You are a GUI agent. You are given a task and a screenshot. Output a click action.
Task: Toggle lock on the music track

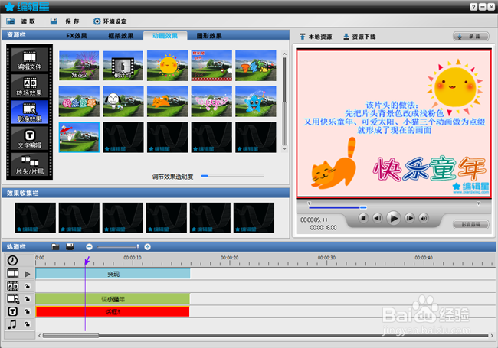[28, 324]
